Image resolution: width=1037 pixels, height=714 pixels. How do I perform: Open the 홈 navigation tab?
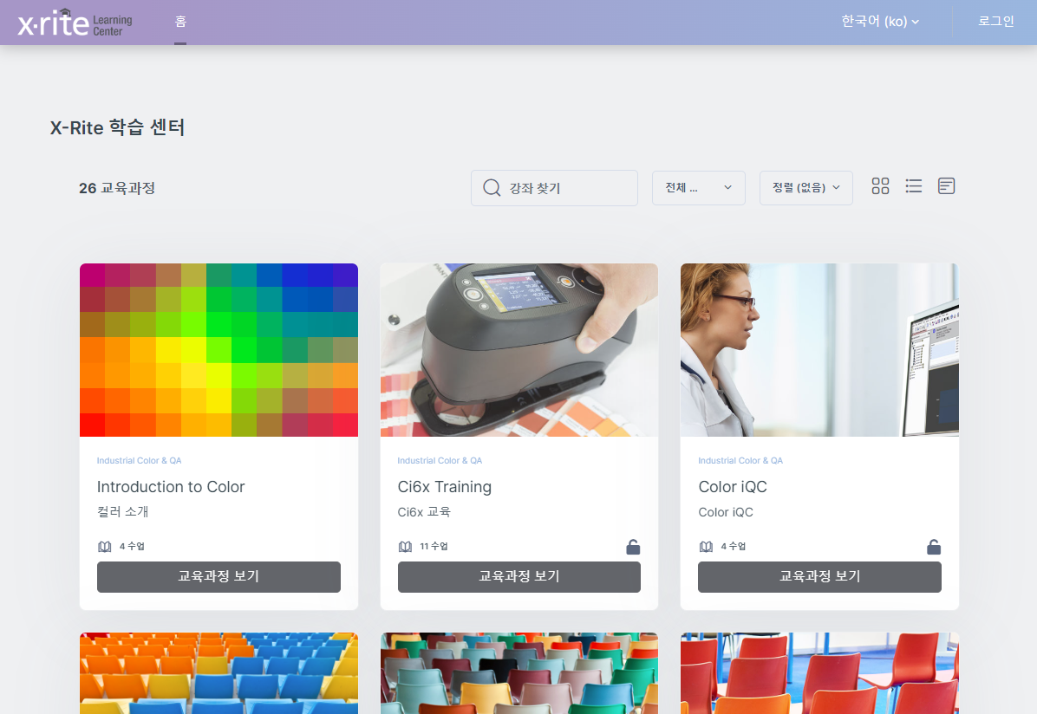(180, 22)
